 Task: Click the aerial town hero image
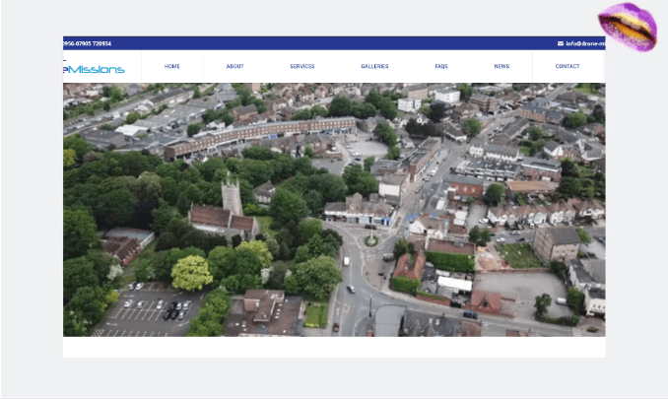click(334, 210)
